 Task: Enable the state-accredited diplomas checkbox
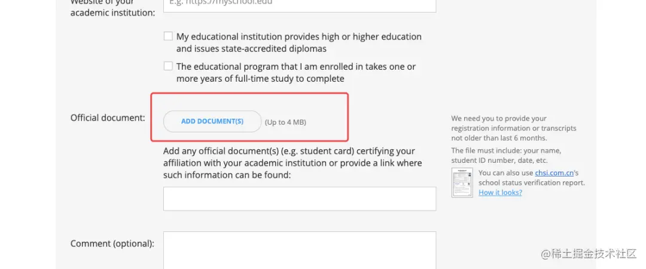(168, 36)
